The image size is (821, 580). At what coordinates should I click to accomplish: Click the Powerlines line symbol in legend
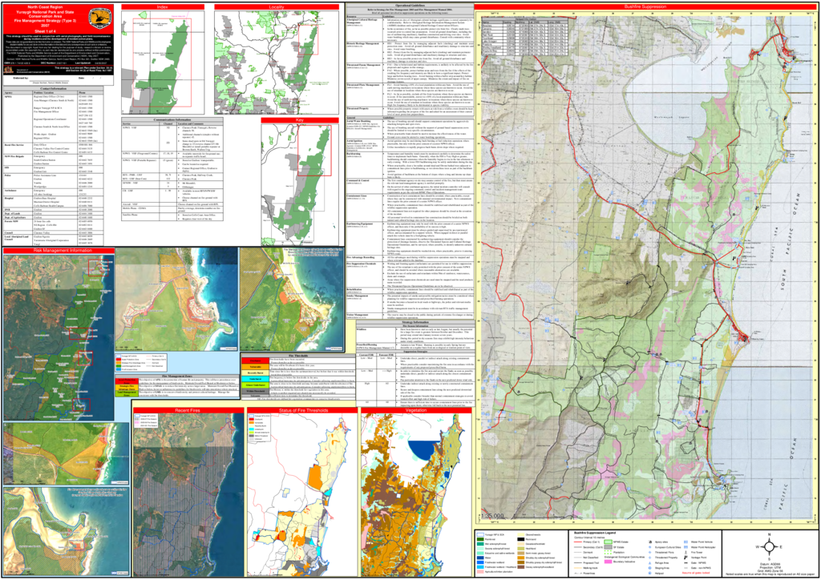click(x=577, y=573)
